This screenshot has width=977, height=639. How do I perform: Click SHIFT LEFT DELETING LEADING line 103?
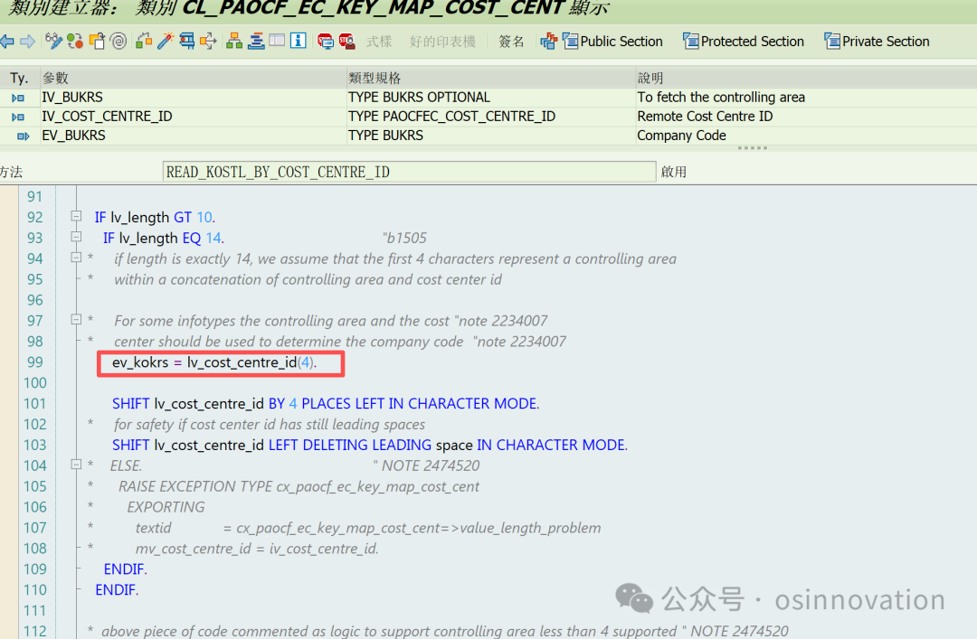click(369, 446)
